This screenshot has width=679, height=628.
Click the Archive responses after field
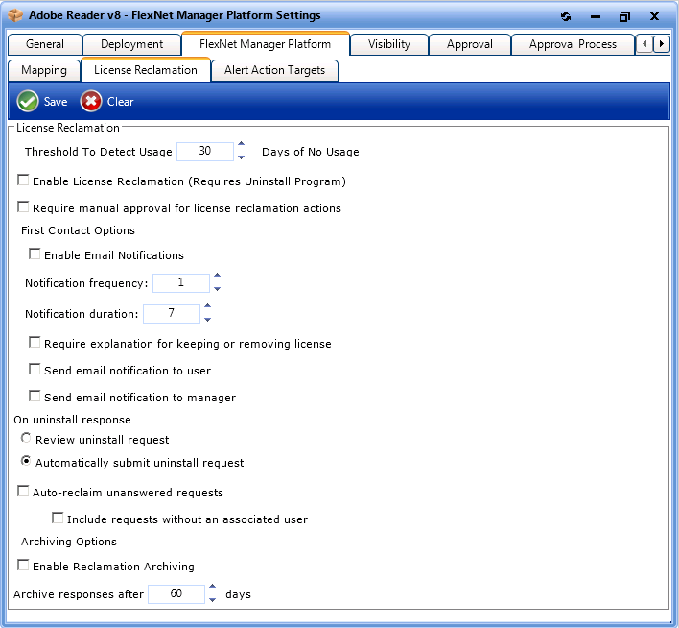[176, 593]
